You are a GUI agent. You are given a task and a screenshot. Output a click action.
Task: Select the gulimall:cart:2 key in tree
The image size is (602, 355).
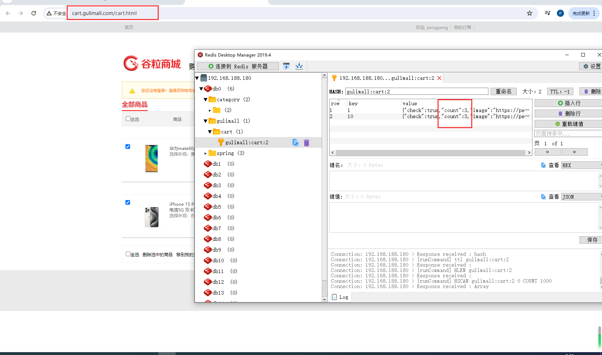tap(247, 142)
